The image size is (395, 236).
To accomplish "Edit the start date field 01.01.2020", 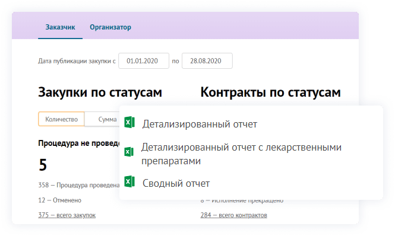I will [x=144, y=60].
